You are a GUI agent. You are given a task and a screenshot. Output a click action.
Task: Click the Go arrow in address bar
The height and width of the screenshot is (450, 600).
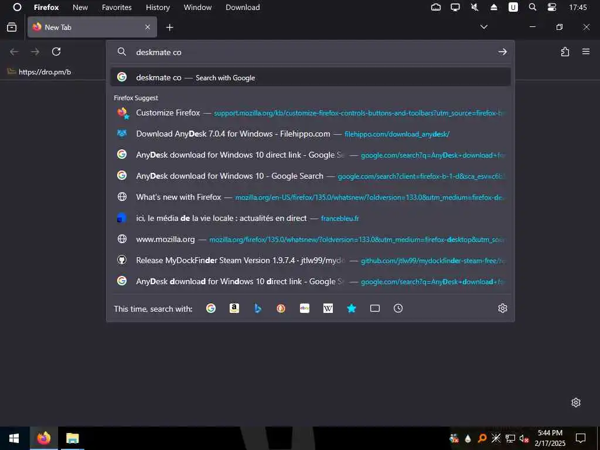[502, 52]
